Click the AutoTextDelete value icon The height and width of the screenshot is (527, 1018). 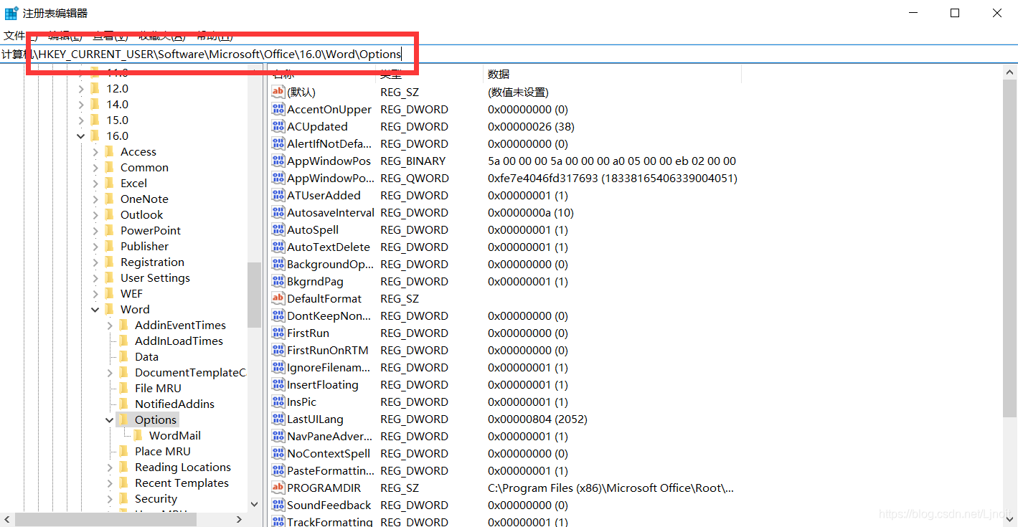pos(278,247)
